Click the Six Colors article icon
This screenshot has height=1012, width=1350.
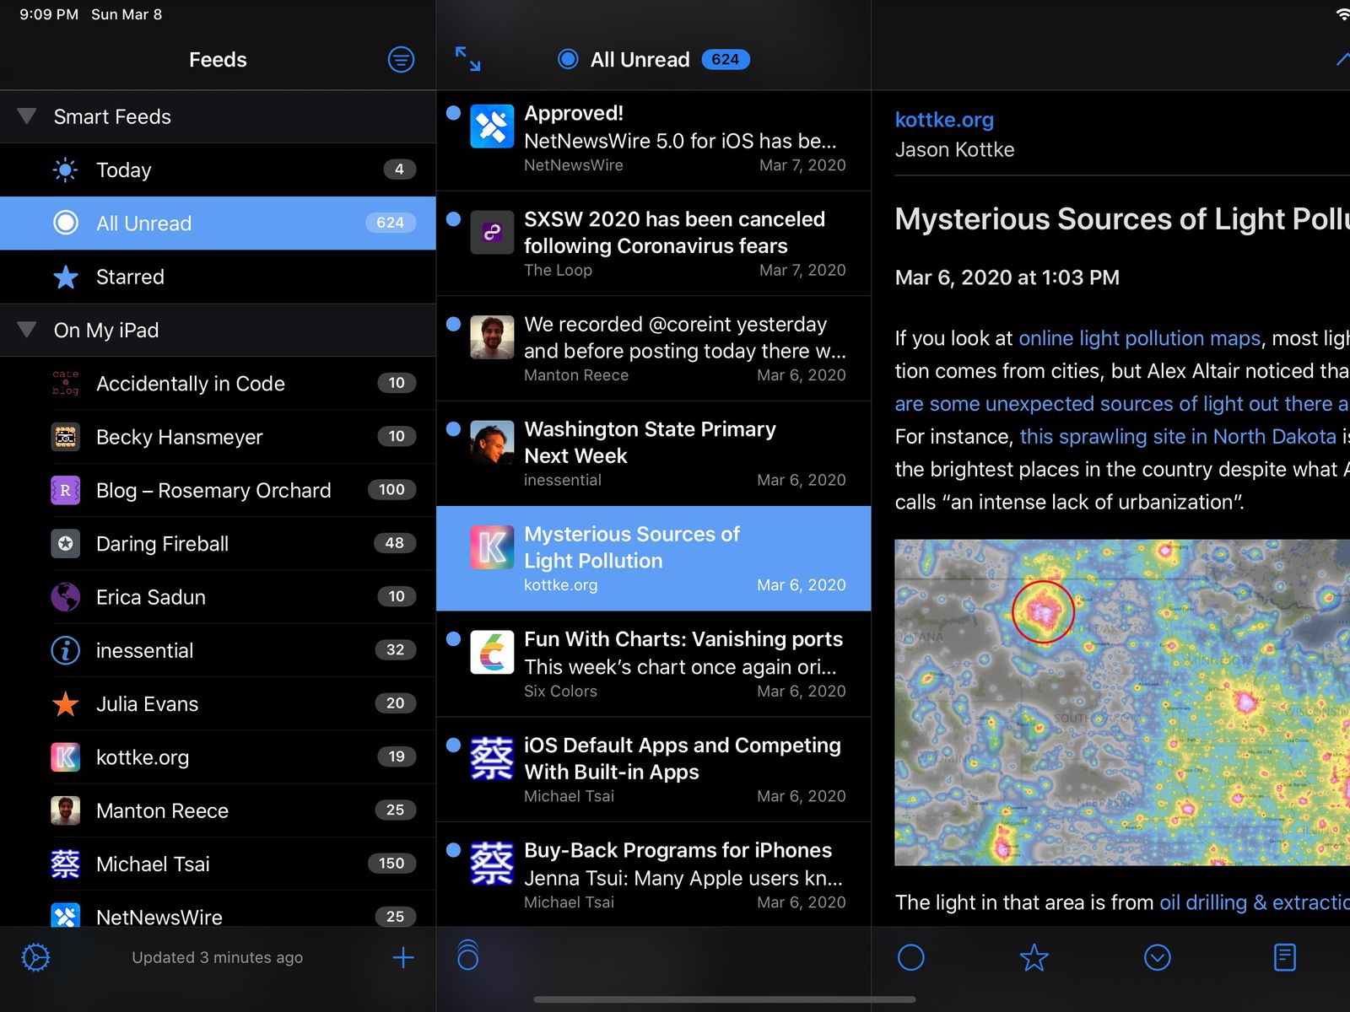point(492,653)
